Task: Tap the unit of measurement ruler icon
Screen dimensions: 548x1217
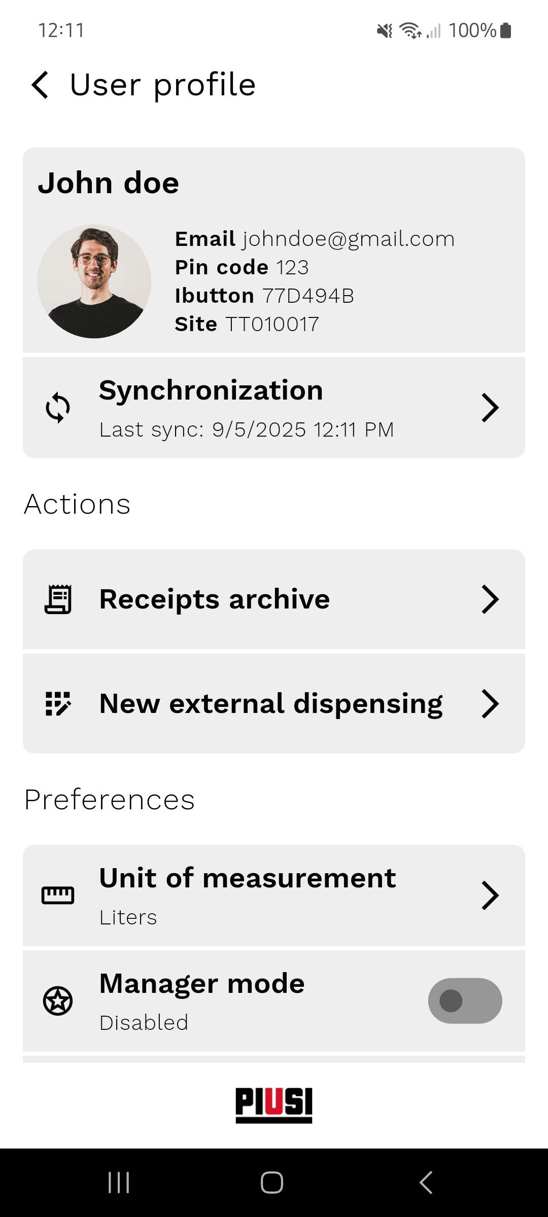Action: (58, 896)
